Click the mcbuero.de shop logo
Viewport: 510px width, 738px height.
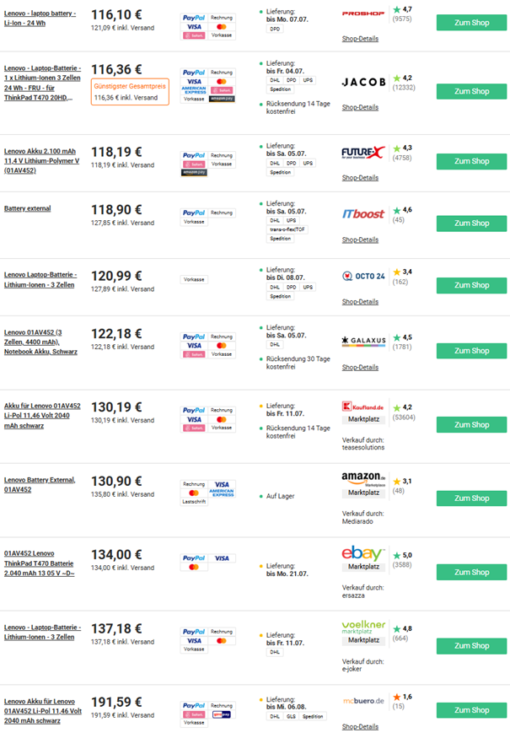(363, 701)
